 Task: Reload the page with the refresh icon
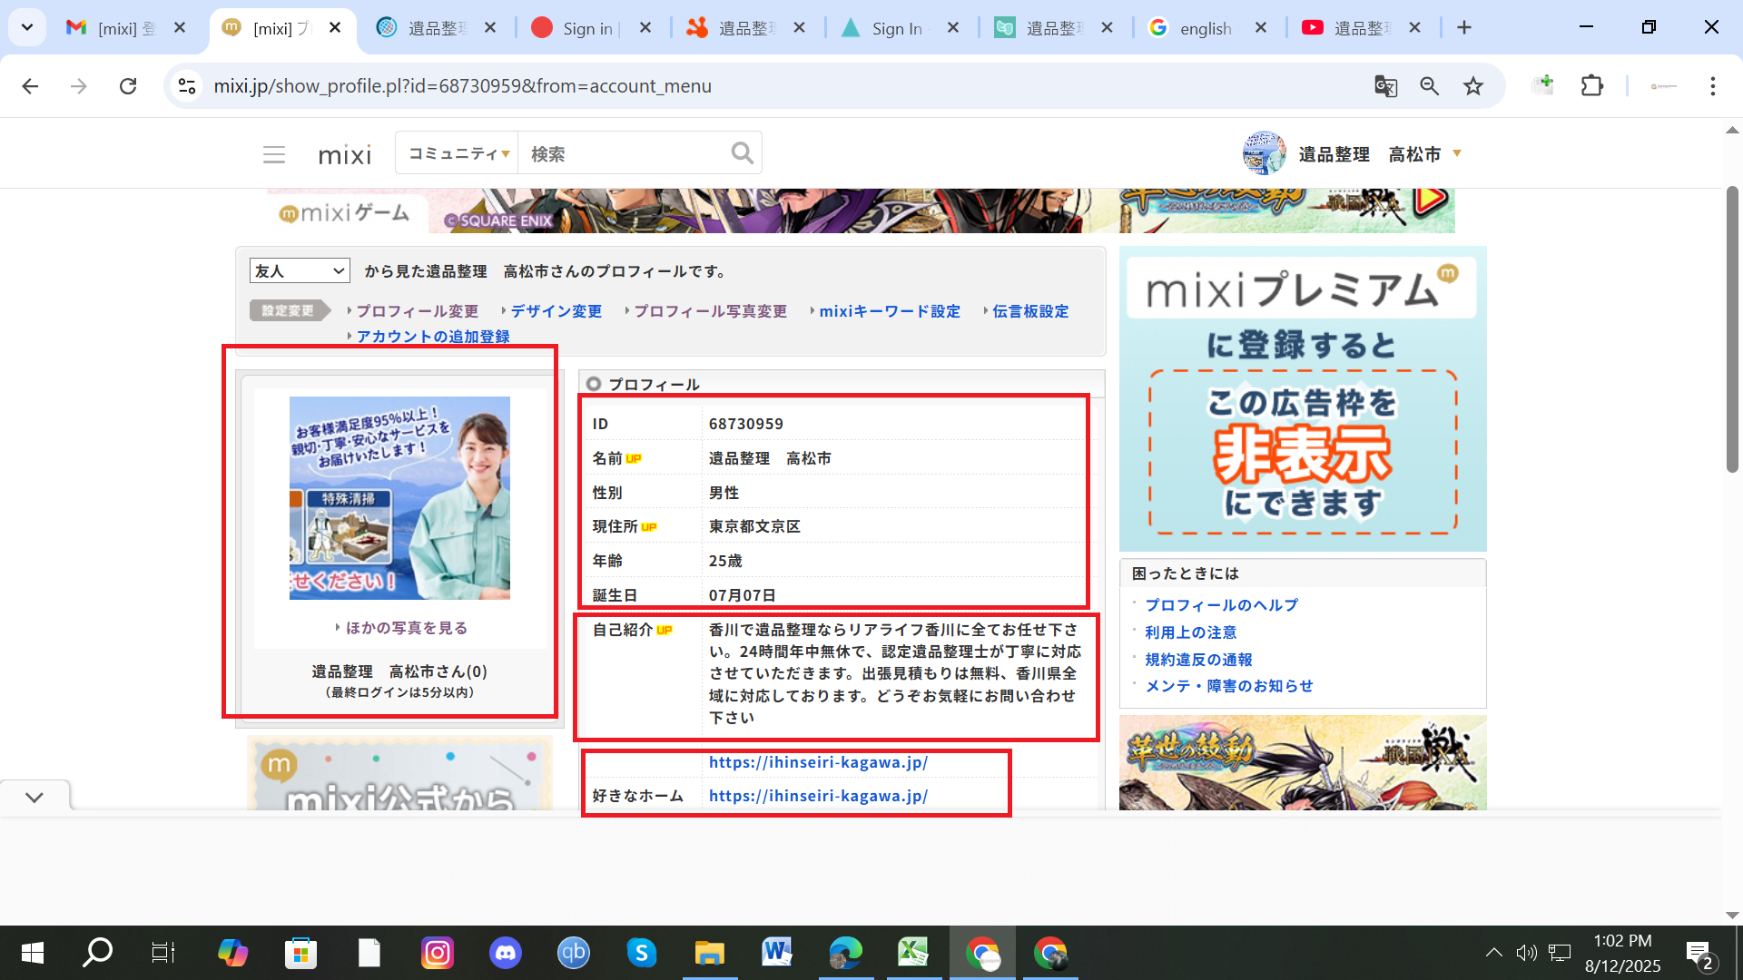pos(128,86)
